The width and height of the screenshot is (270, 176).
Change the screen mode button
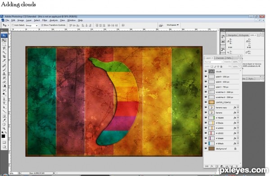[4, 147]
